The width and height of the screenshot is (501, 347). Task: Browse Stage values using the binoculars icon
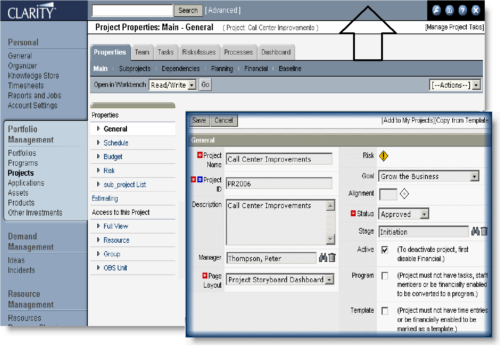tap(476, 231)
